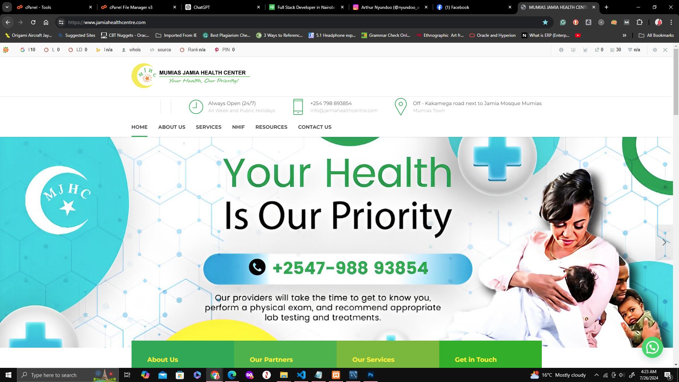Click the info@jamiahealthcentre.com email link

tap(344, 110)
